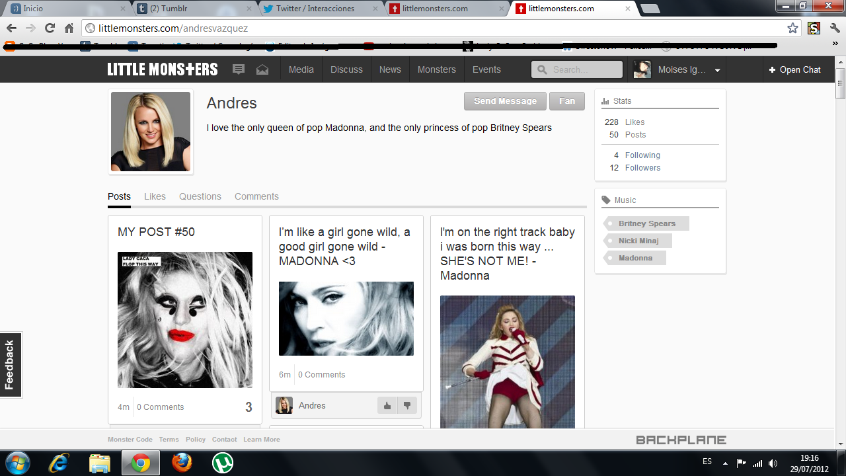The height and width of the screenshot is (476, 846).
Task: Open the Policy footer link
Action: pyautogui.click(x=196, y=440)
